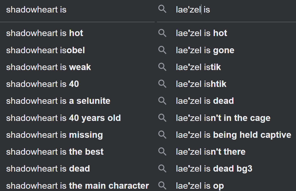Click into the "lae'zel is" search box

[231, 10]
